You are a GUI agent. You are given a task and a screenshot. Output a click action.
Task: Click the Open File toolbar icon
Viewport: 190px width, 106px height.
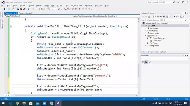point(18,9)
